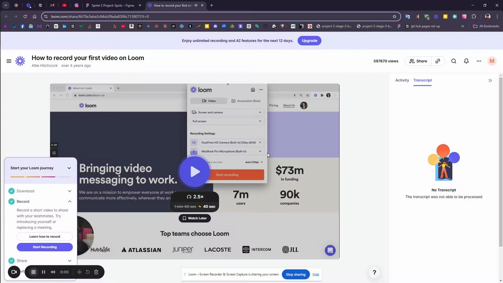
Task: Reload the page in Chrome
Action: click(x=25, y=17)
